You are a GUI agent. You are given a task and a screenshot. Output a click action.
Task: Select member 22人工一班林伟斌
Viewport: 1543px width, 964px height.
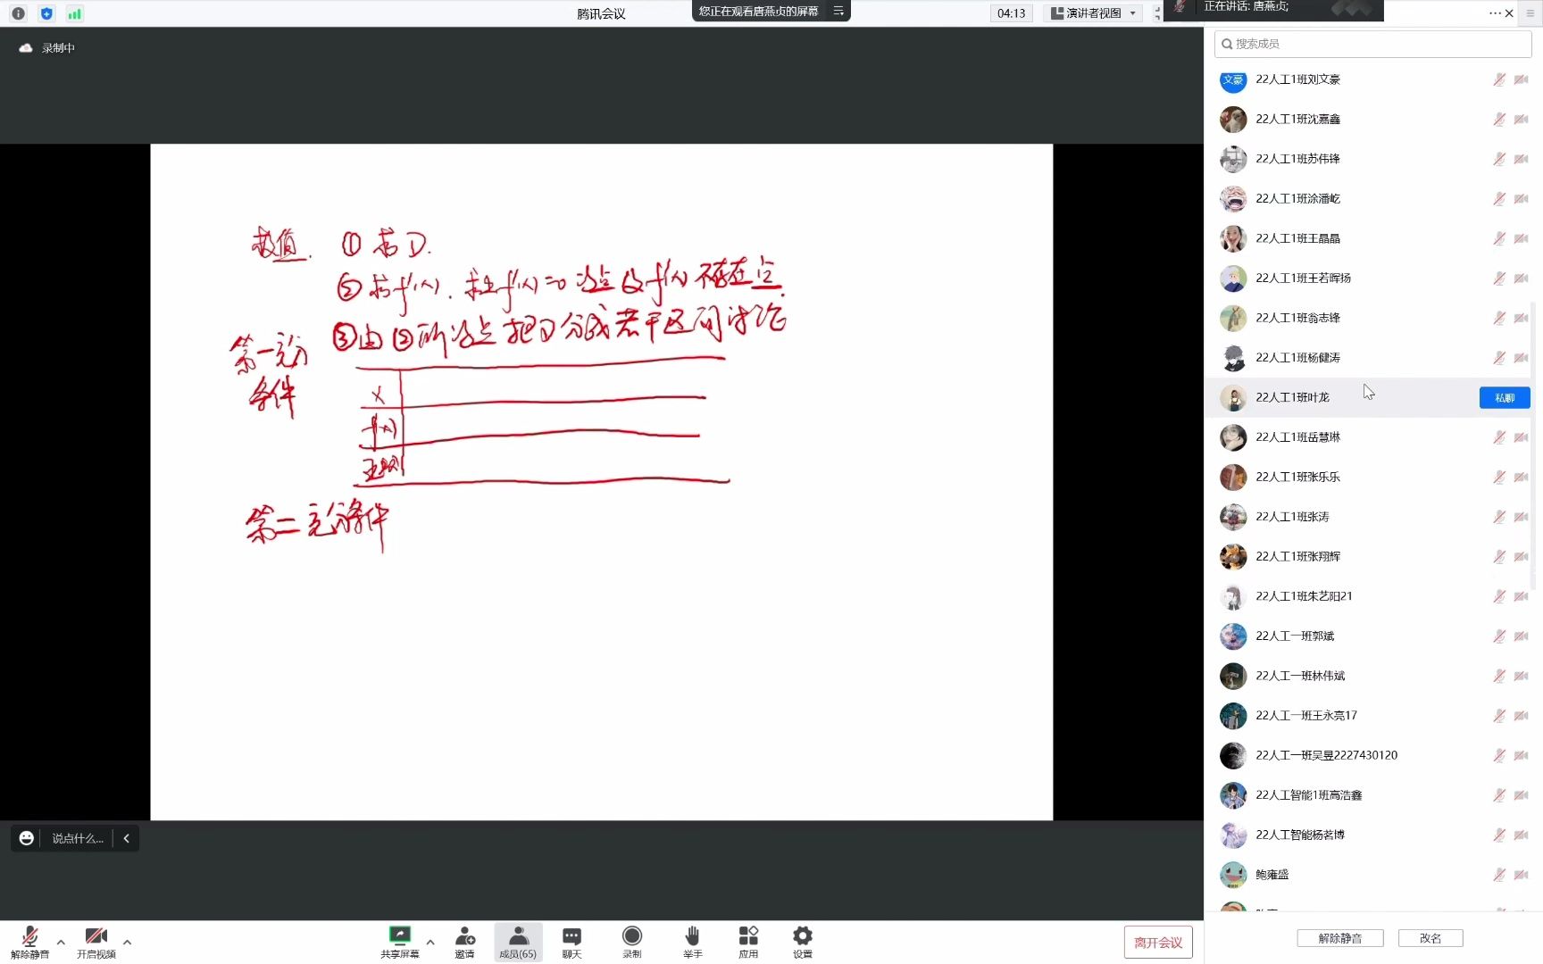[1373, 676]
